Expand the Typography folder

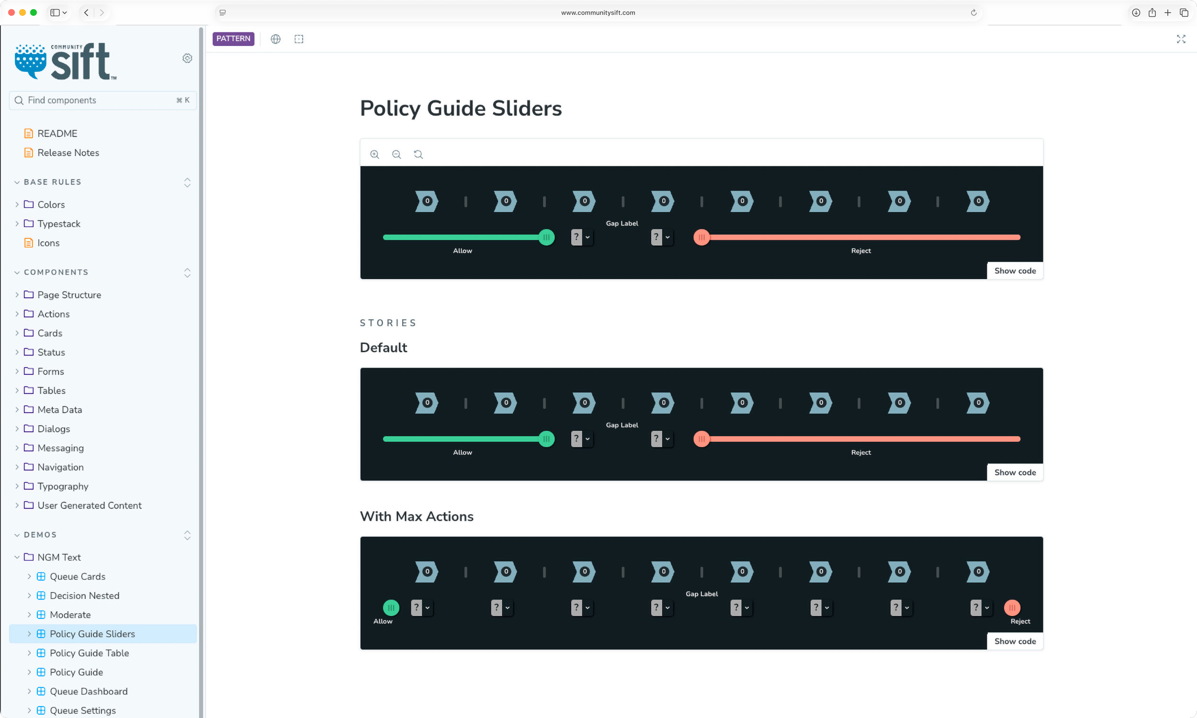[x=63, y=486]
